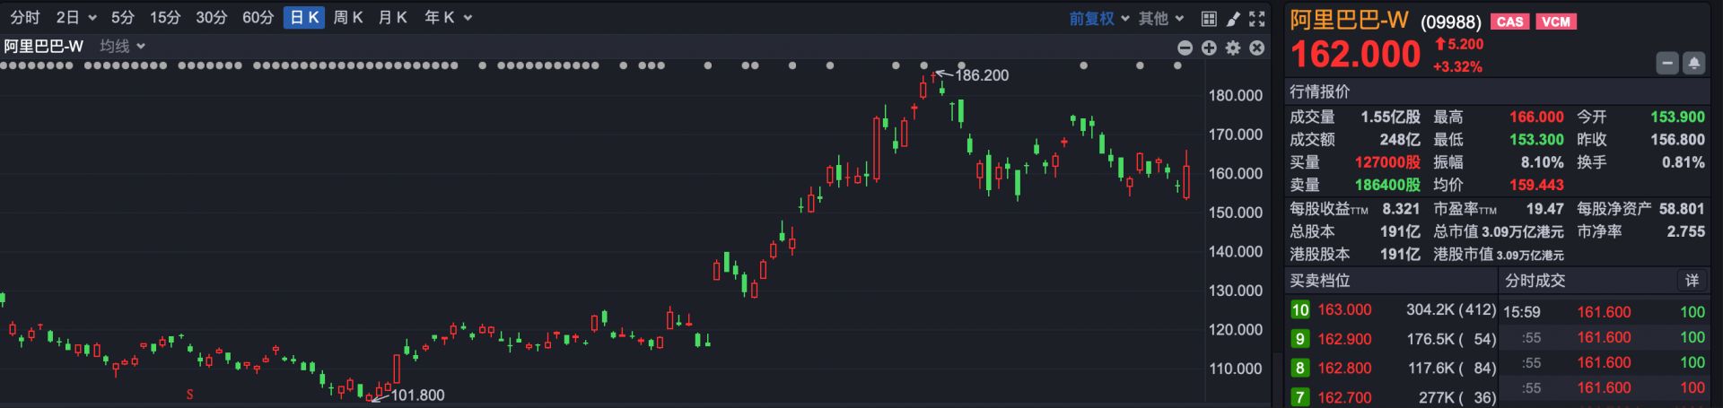Toggle the CAS badge

click(1509, 22)
